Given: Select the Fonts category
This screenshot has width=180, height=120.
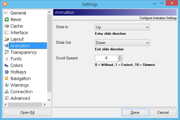Looking at the screenshot, I should [x=16, y=59].
